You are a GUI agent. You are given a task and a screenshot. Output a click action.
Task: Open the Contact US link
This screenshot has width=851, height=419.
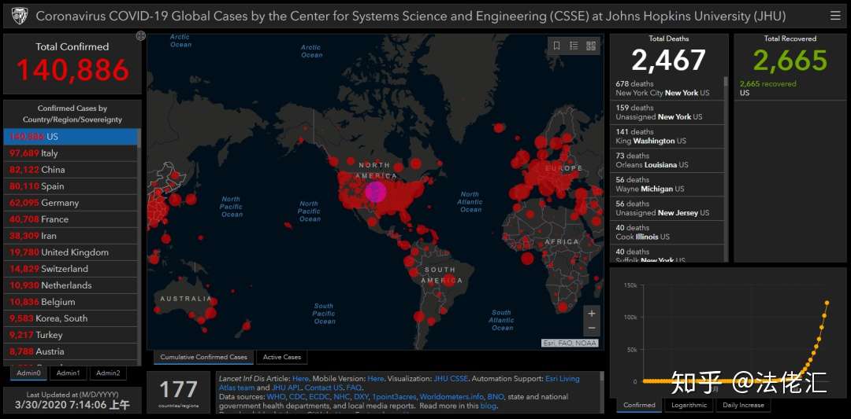coord(324,388)
